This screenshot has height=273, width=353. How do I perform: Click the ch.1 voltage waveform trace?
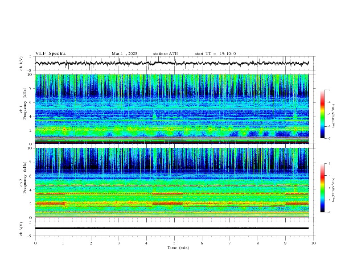pyautogui.click(x=172, y=63)
